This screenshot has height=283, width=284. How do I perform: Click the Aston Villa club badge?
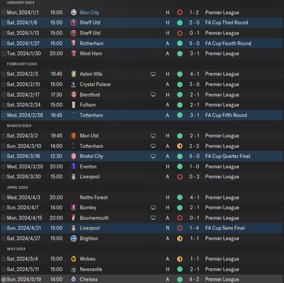point(73,74)
